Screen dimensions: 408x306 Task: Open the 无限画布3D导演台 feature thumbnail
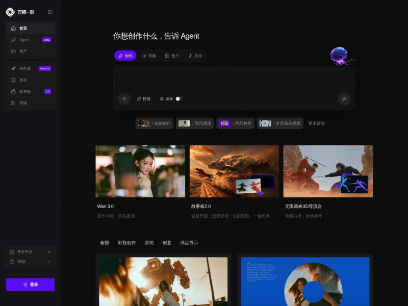[x=328, y=171]
